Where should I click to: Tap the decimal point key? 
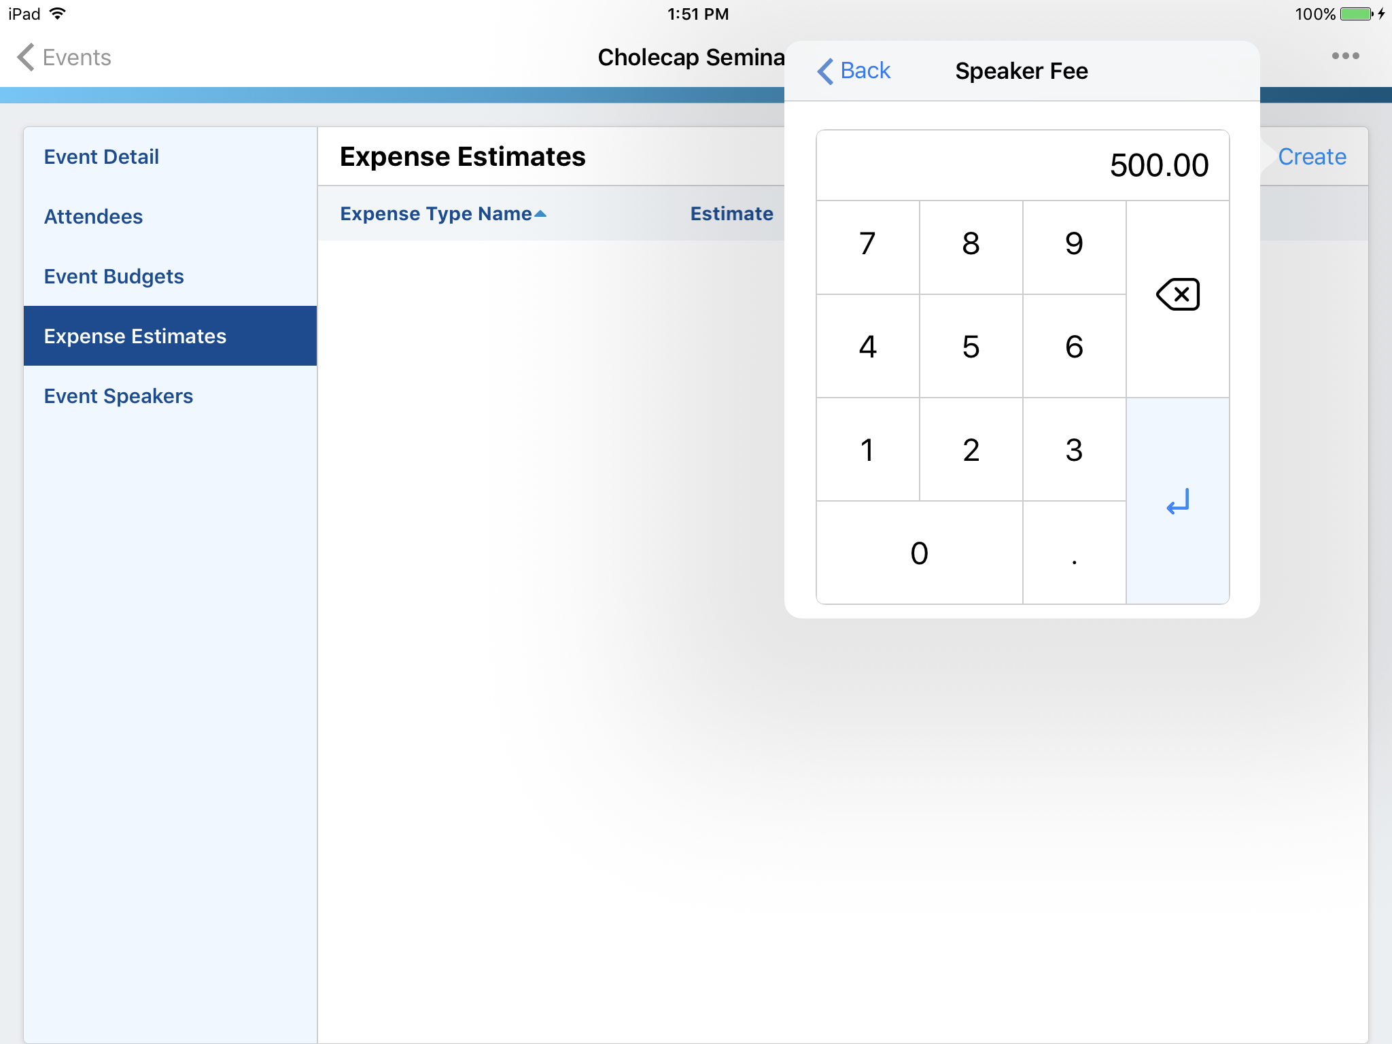[x=1074, y=553]
